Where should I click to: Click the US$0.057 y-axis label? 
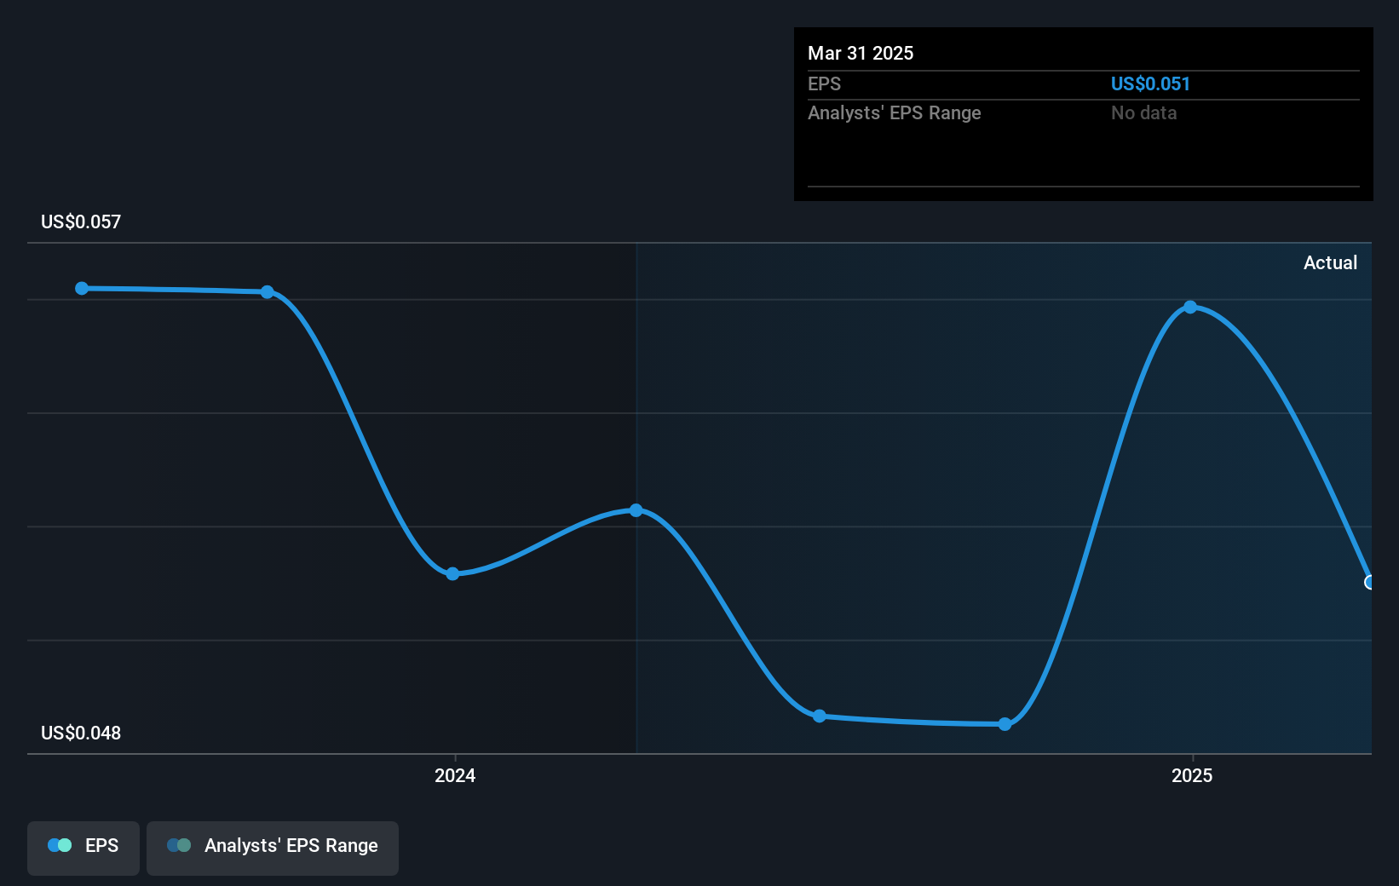click(81, 222)
